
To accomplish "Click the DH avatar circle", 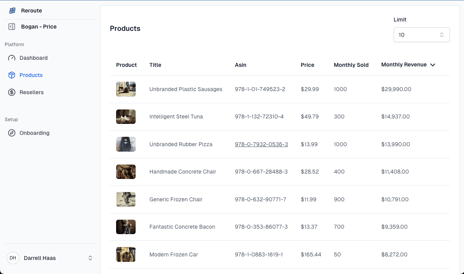I will (13, 258).
